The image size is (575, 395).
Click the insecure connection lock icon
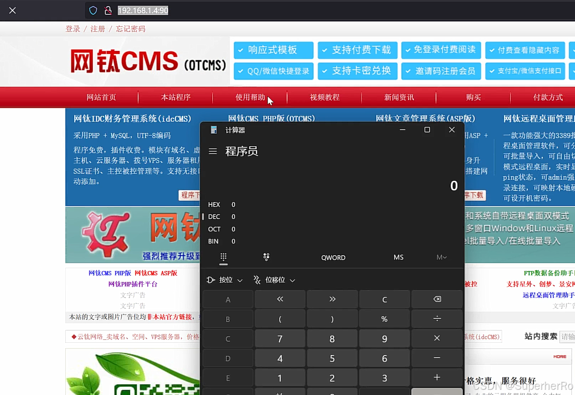(x=108, y=10)
